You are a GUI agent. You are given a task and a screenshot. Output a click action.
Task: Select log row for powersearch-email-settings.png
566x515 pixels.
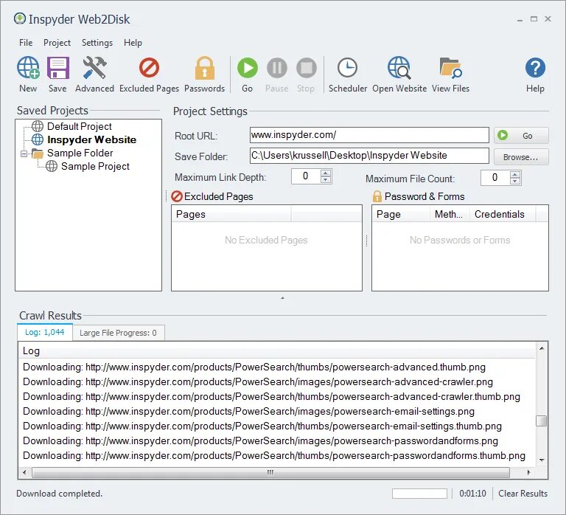coord(248,411)
